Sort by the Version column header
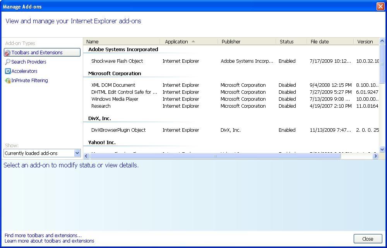387x248 pixels. (366, 41)
